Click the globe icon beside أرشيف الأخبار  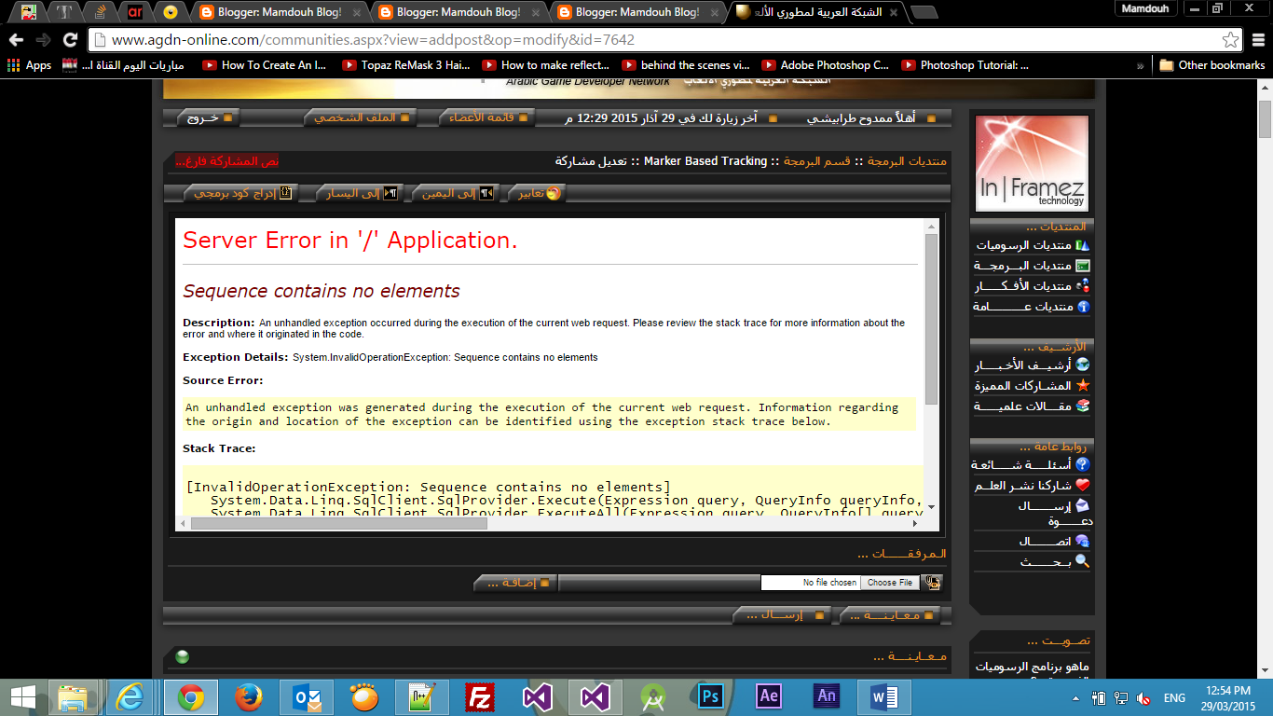[x=1082, y=365]
